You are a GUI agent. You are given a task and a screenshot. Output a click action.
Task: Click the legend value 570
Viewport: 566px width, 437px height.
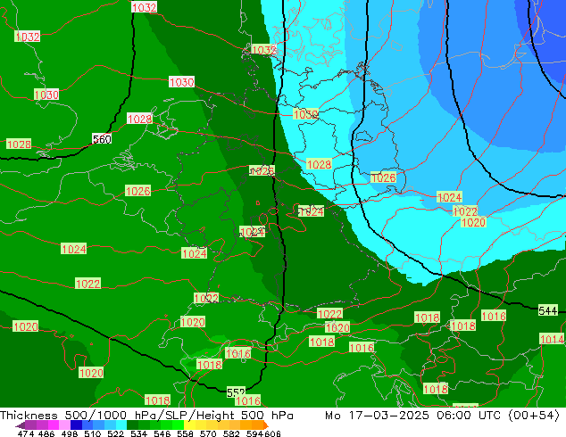208,433
